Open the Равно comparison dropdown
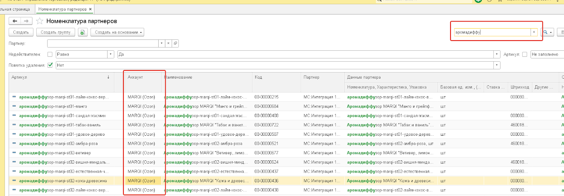Viewport: 564px width, 196px height. [111, 54]
